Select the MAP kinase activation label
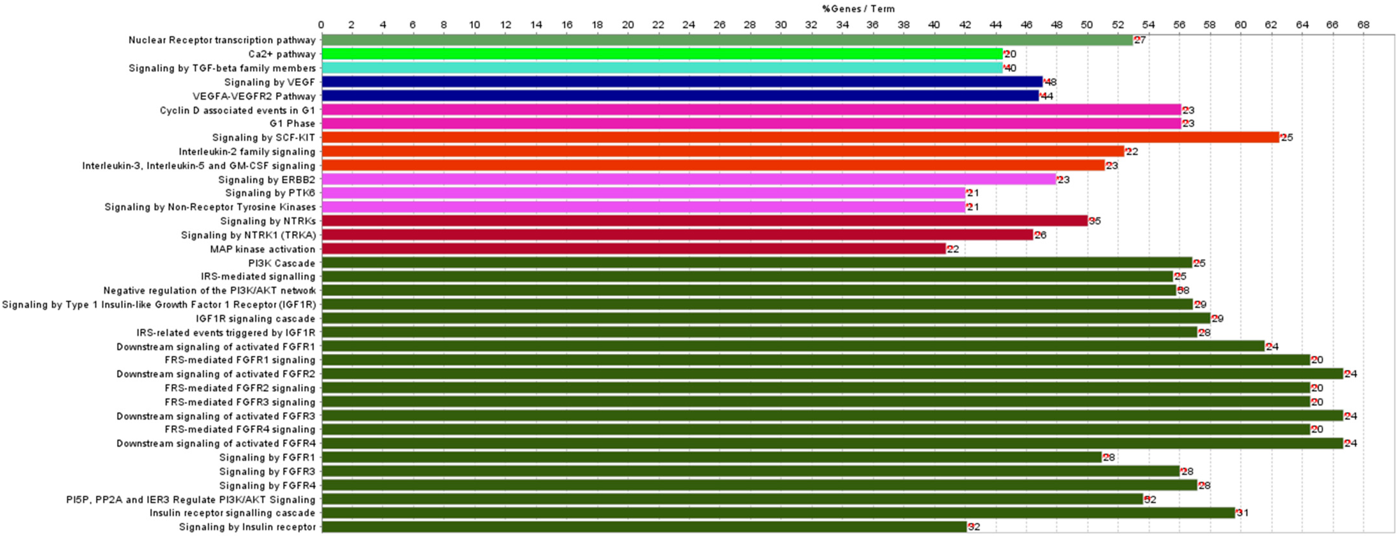Viewport: 1400px width, 537px height. tap(262, 249)
